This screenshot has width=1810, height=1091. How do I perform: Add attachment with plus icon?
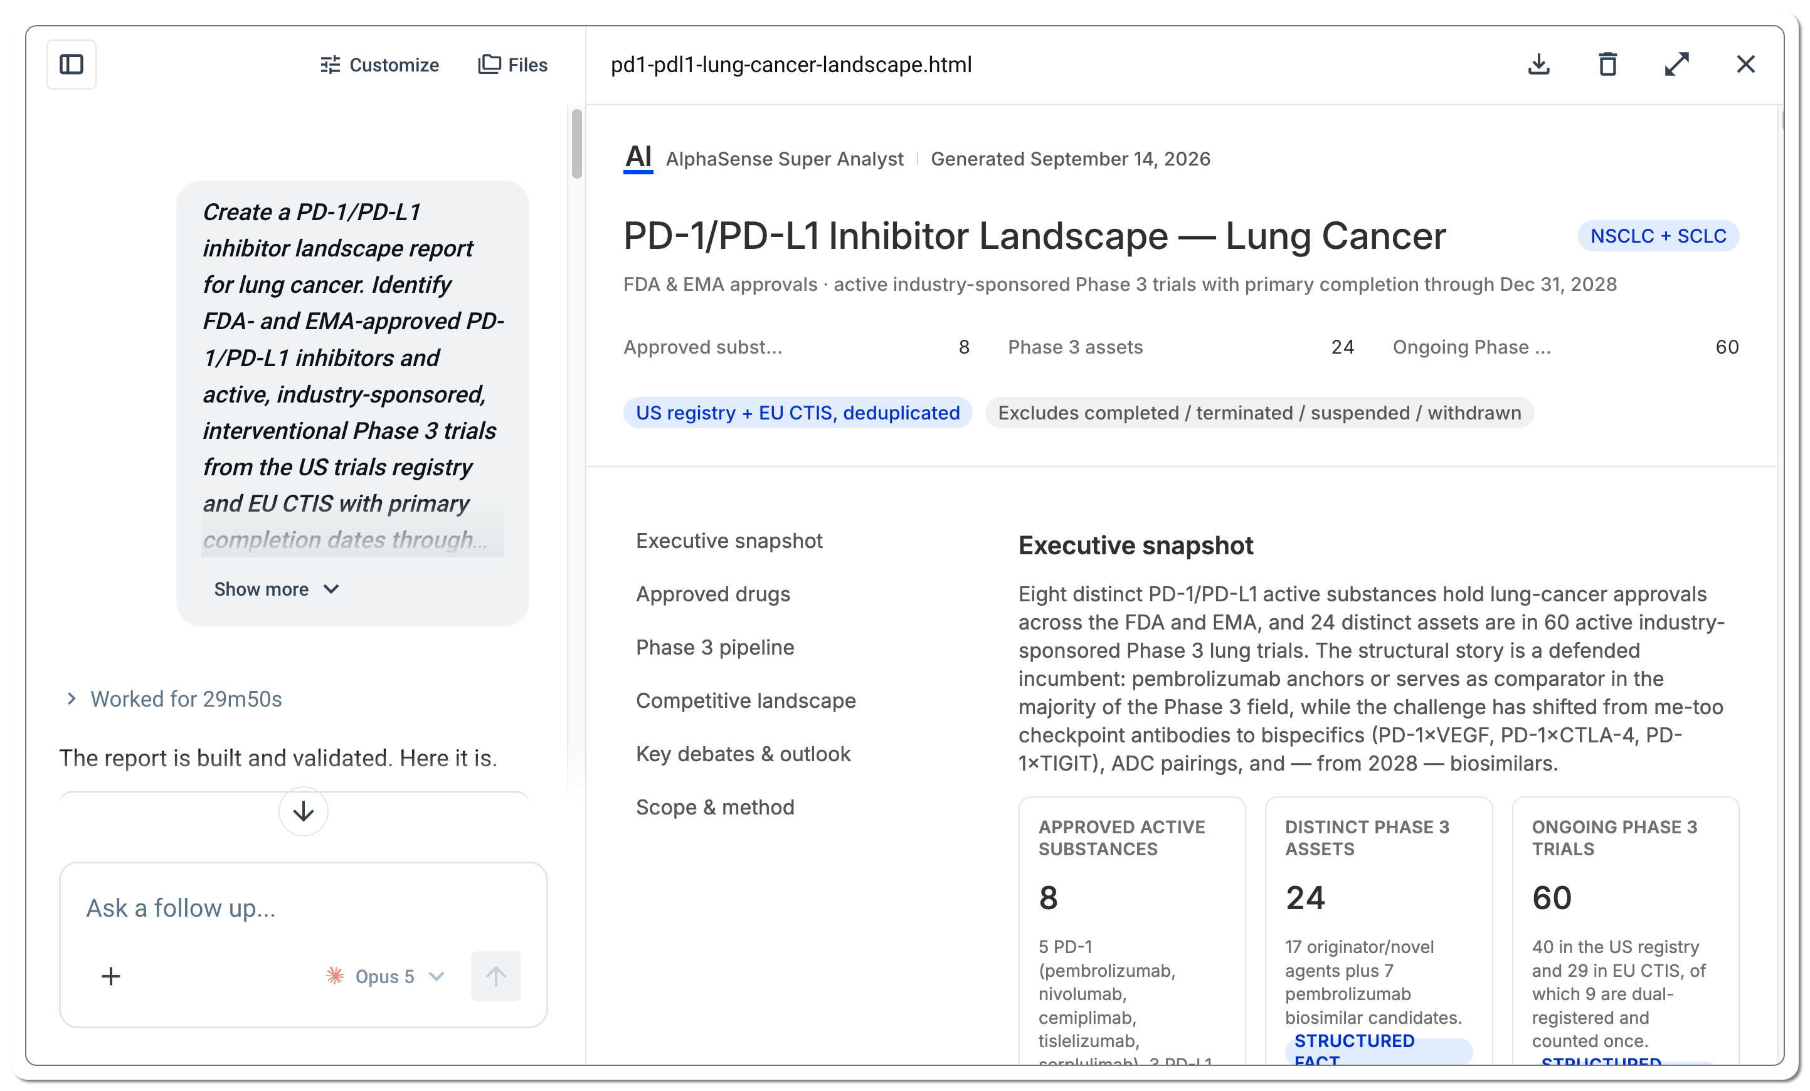pos(111,976)
